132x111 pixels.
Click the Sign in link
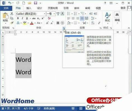click(123, 8)
